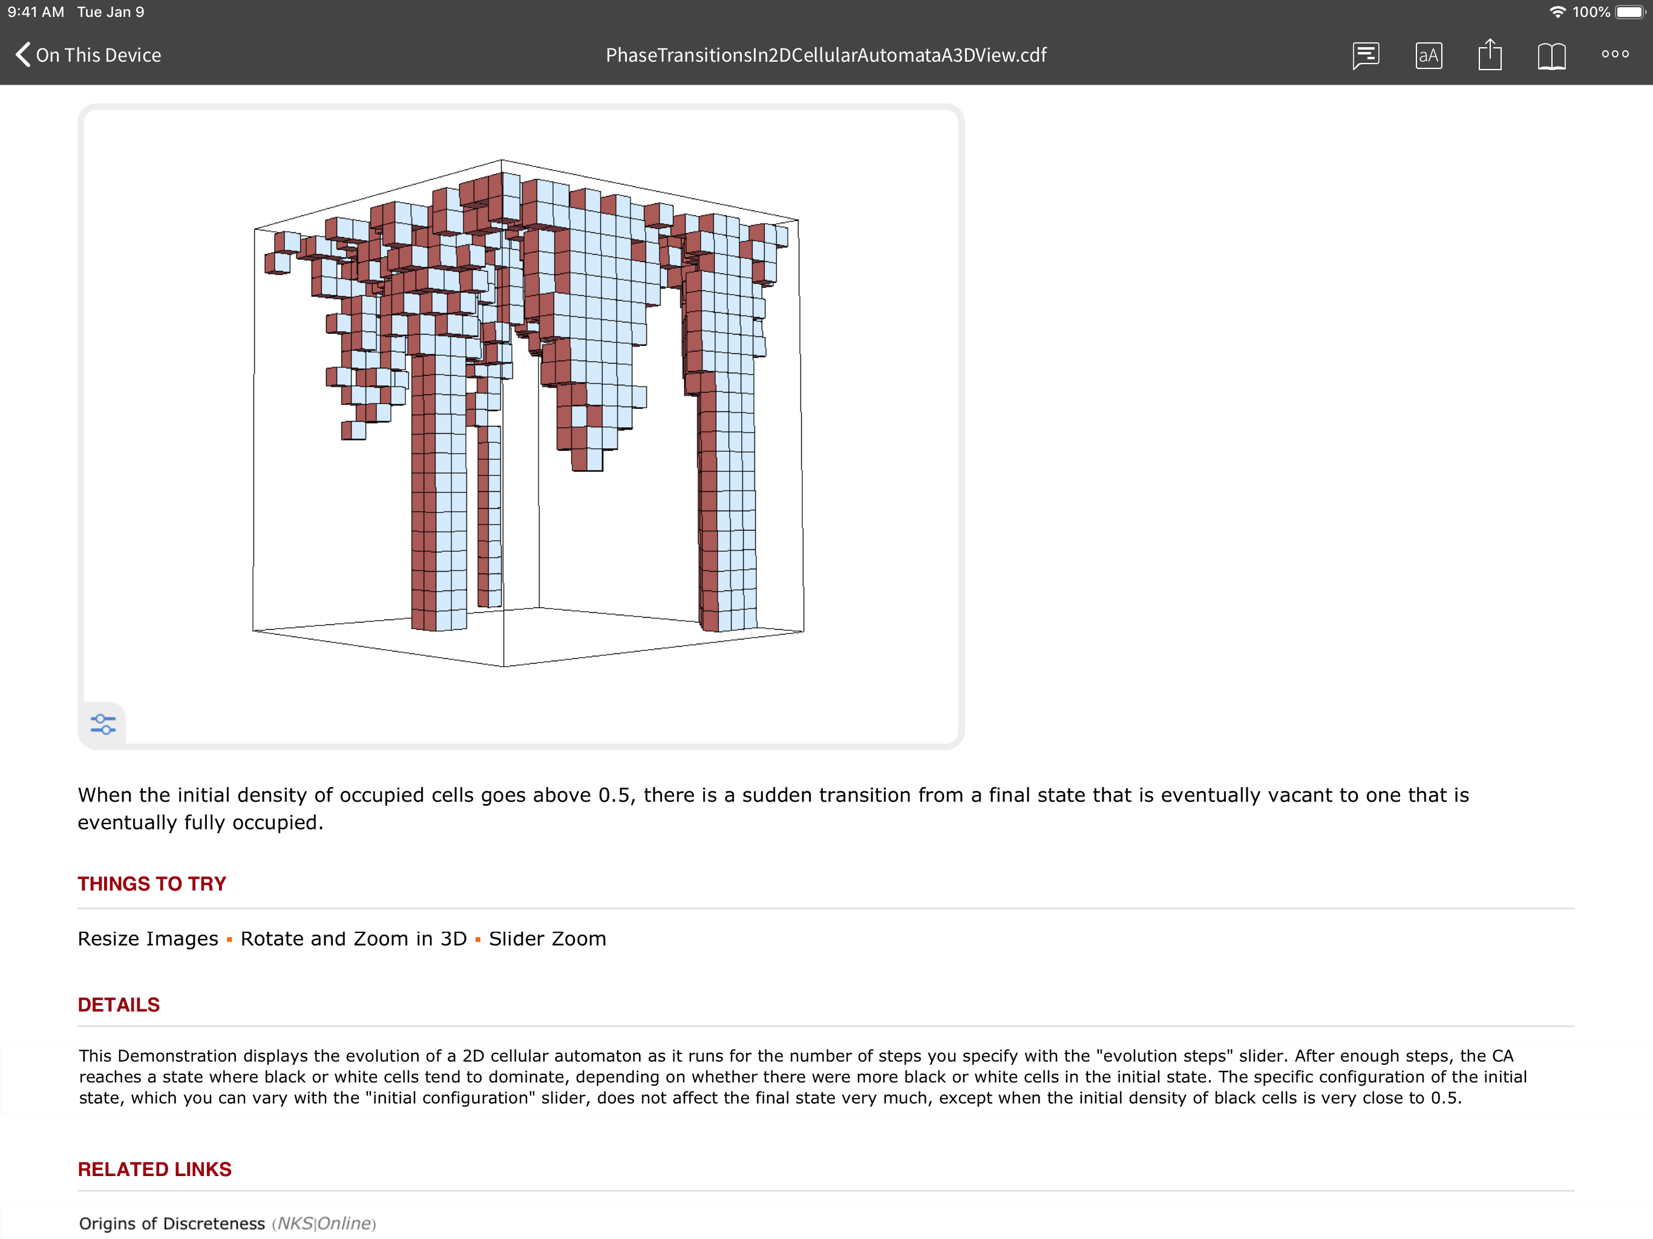Tap the DETAILS section heading
1653x1239 pixels.
[119, 1004]
